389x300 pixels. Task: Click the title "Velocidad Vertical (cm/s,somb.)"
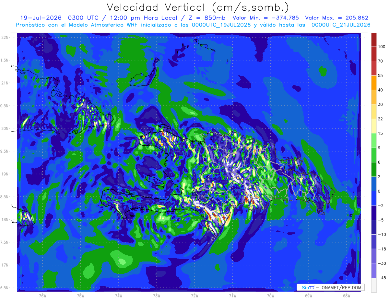198,7
